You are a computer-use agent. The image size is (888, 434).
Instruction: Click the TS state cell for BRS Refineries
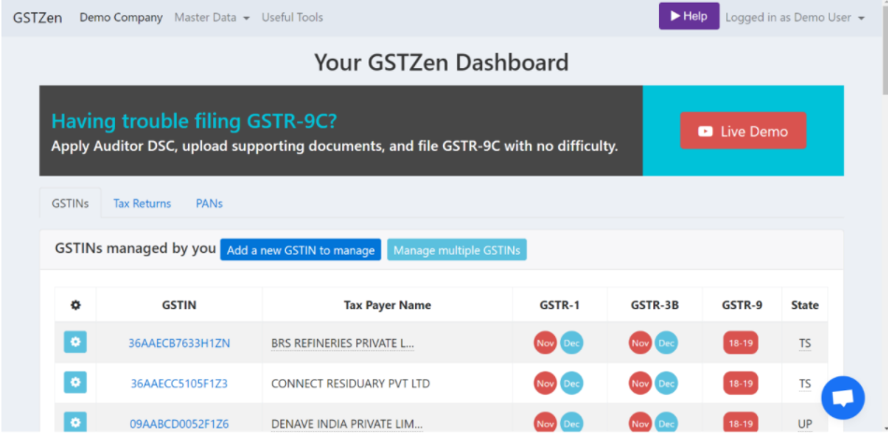pyautogui.click(x=805, y=343)
